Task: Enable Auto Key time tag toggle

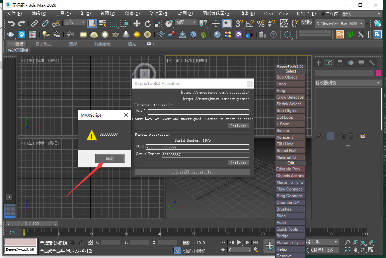Action: point(177,251)
